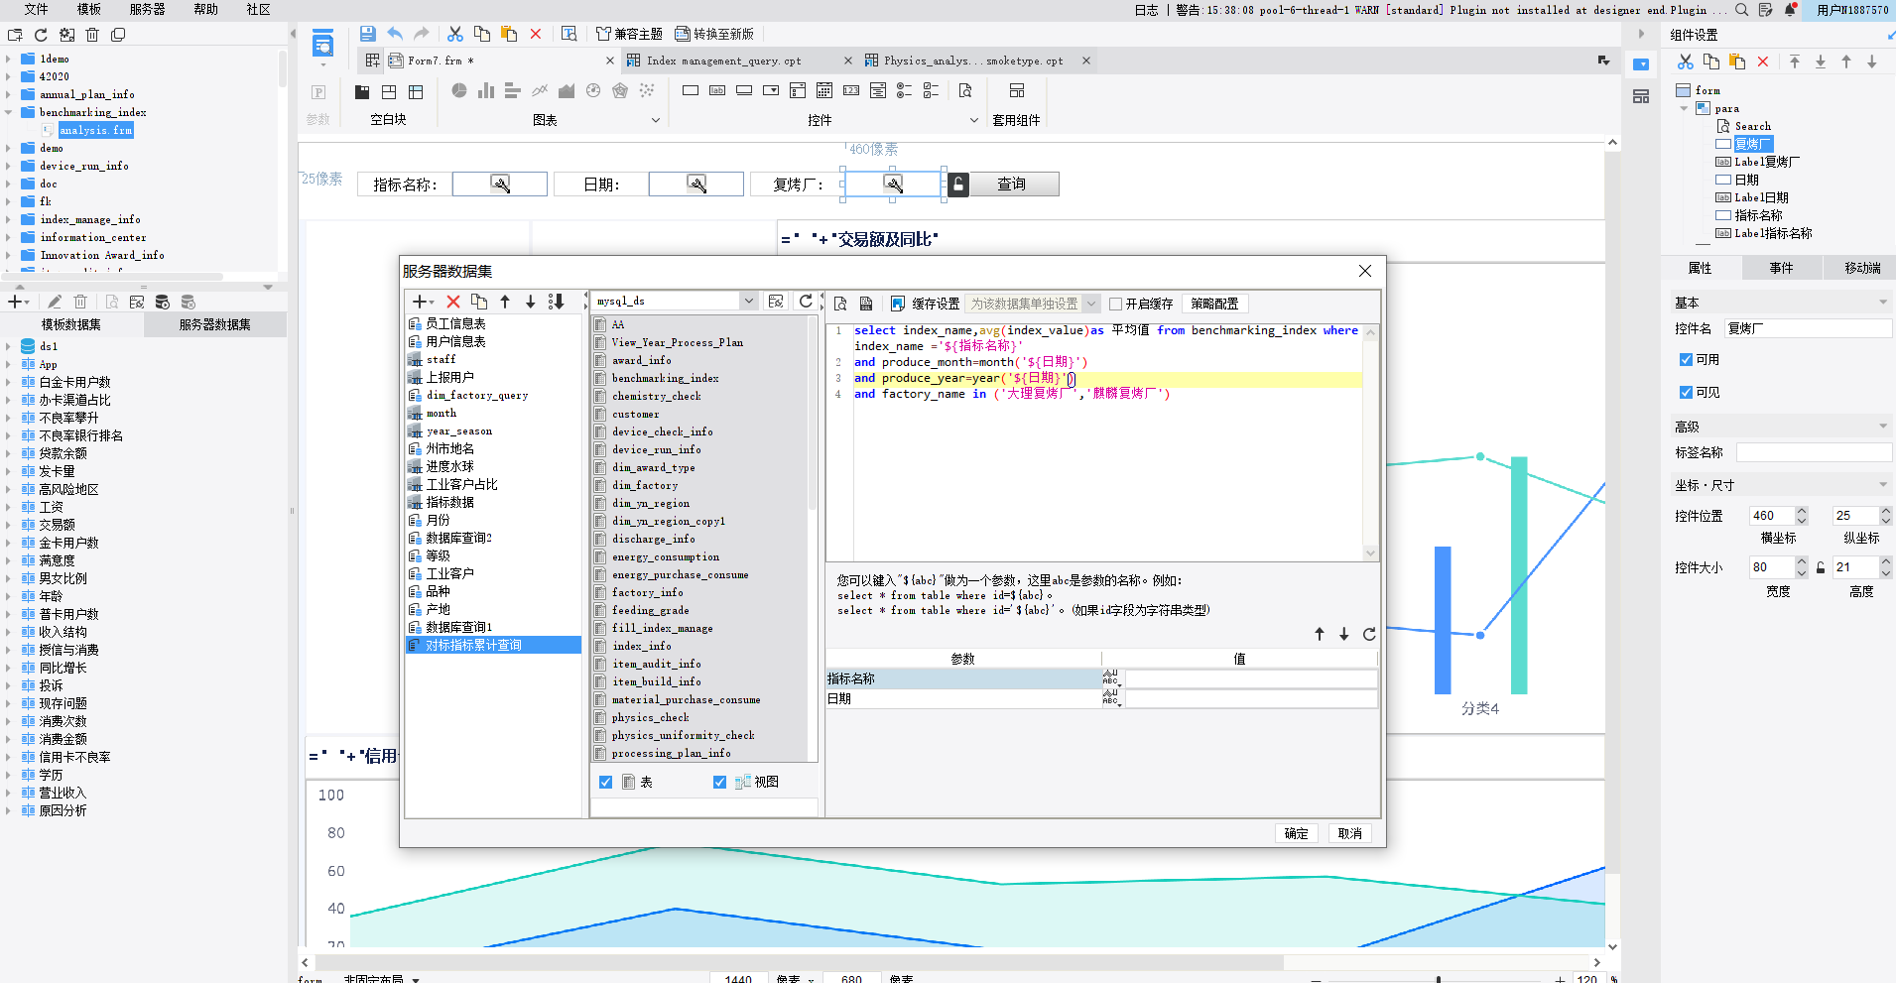Screen dimensions: 1896x983
Task: Open the search icon in top-right bar
Action: [1741, 10]
